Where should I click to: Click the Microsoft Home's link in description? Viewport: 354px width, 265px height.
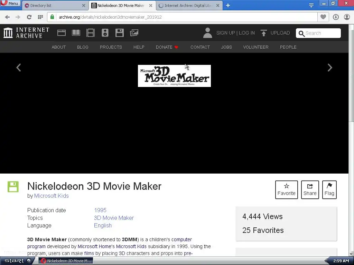[x=96, y=246]
